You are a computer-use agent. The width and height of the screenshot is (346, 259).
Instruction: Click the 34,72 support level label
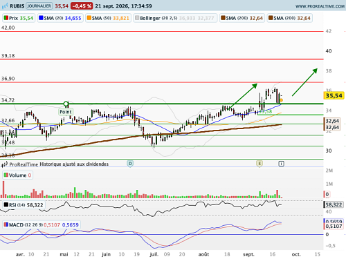click(8, 100)
